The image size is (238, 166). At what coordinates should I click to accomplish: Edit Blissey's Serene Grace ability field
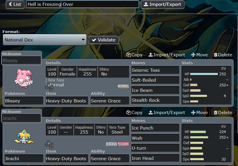[110, 101]
